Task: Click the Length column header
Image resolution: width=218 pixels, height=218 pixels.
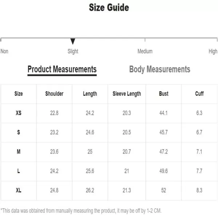Action: click(90, 94)
